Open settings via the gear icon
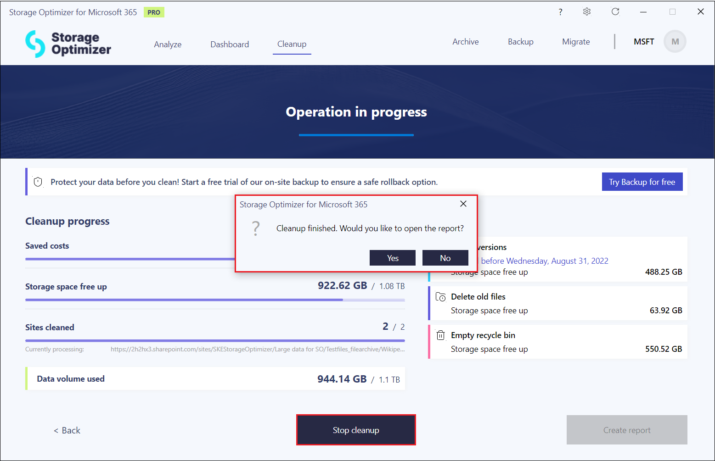This screenshot has height=461, width=715. point(587,12)
